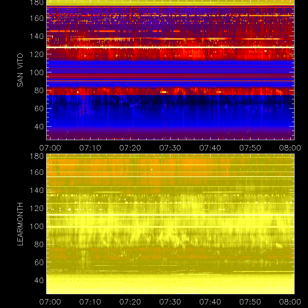Image resolution: width=308 pixels, height=308 pixels.
Task: Click 08:00 time label under SAN VITO plot
Action: coord(290,148)
